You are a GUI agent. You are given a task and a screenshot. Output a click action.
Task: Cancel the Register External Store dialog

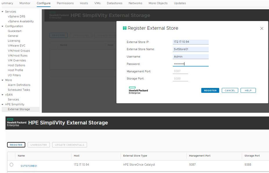coord(230,91)
